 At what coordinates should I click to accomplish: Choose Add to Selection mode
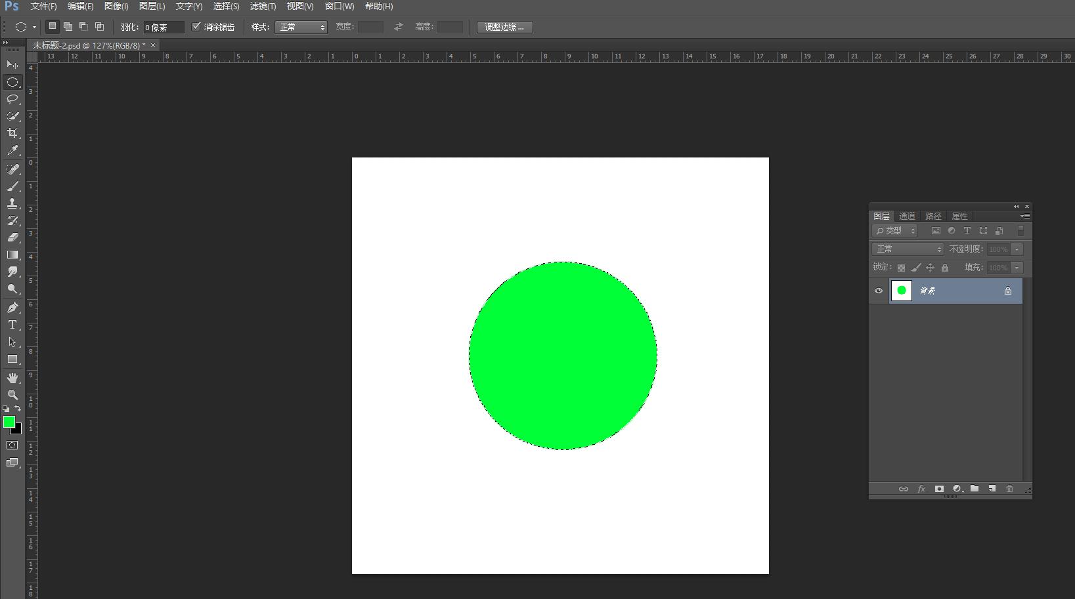coord(68,27)
